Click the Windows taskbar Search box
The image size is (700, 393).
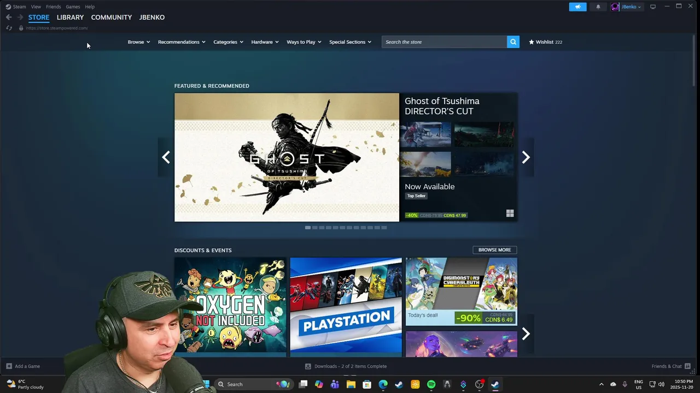pyautogui.click(x=253, y=384)
